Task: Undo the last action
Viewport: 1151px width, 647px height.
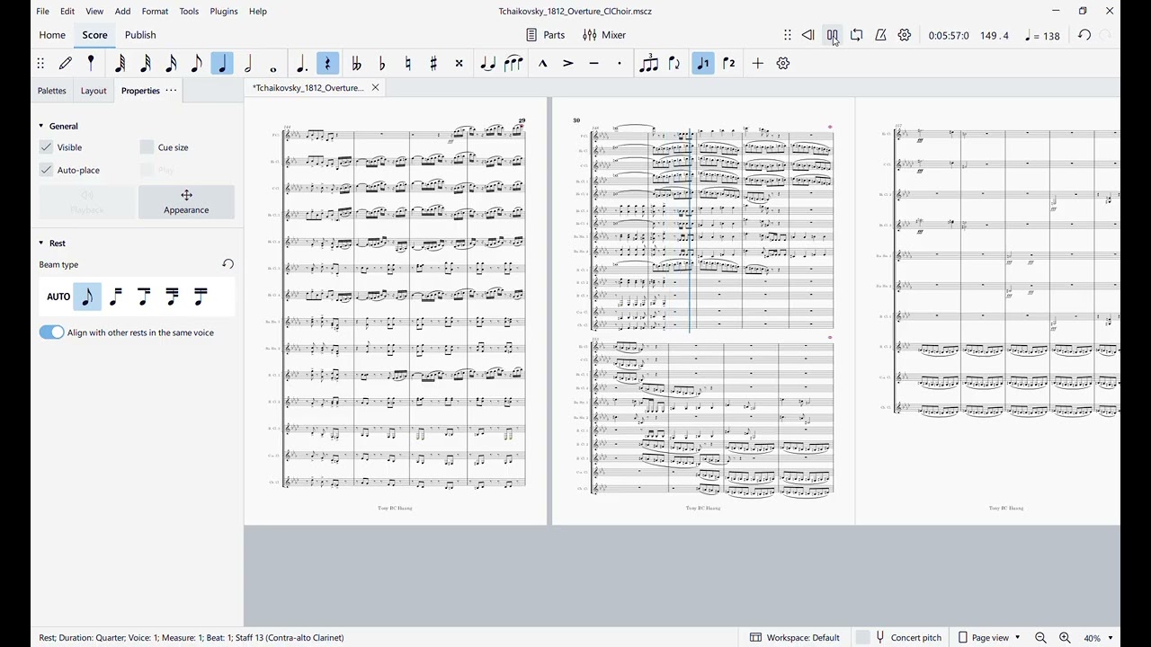Action: pyautogui.click(x=1084, y=35)
